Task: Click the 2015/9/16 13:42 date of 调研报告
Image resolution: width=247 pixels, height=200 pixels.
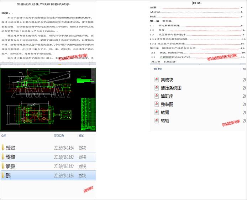Action: (64, 166)
